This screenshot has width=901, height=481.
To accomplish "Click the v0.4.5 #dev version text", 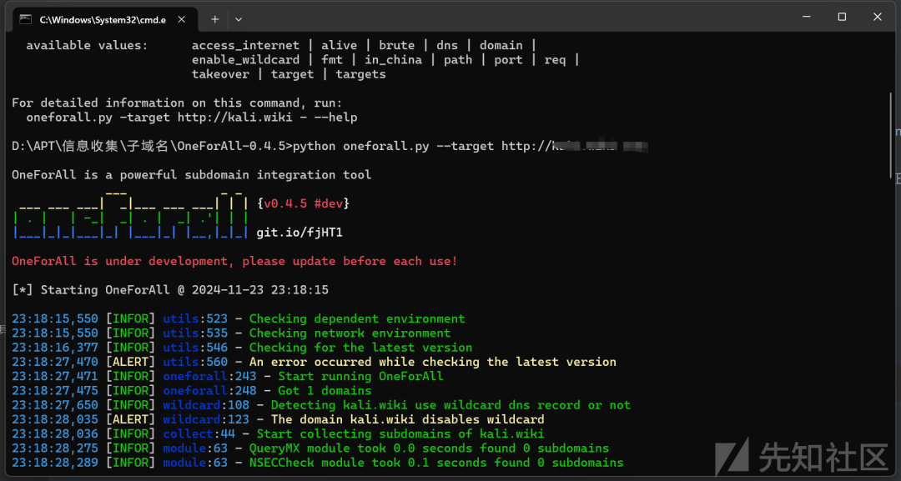I will pyautogui.click(x=304, y=203).
